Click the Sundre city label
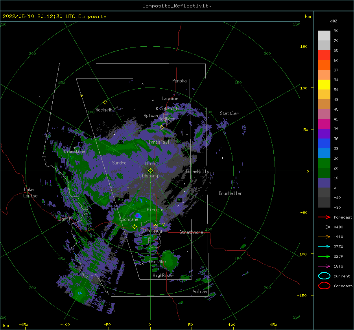 click(119, 162)
